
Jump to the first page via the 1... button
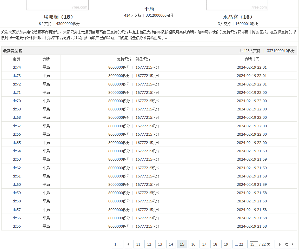(117, 244)
